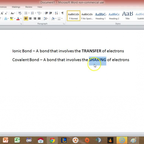Open Font dialog launcher

pos(21,24)
